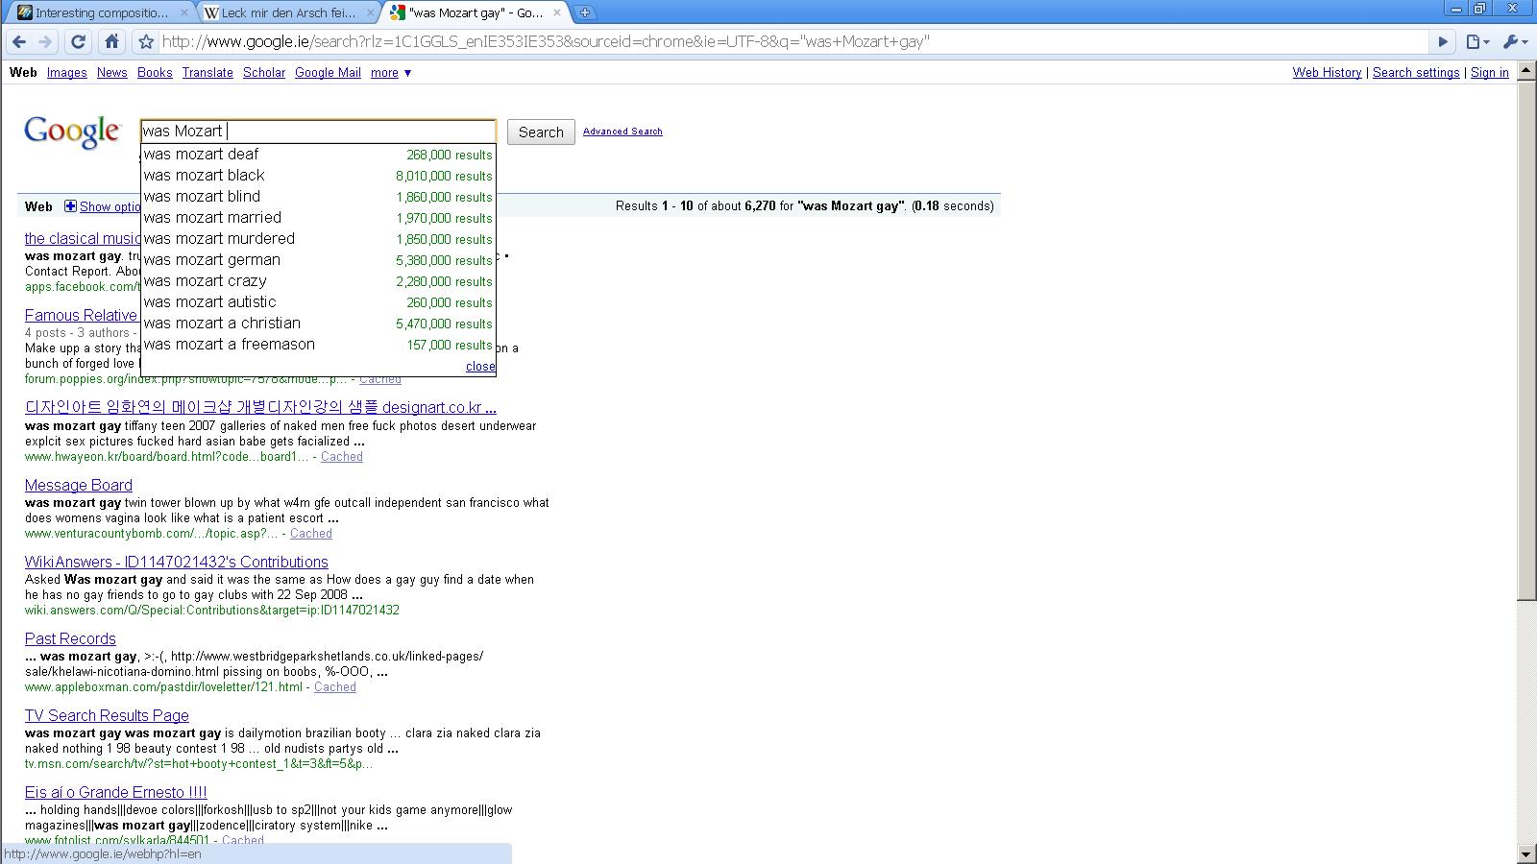
Task: Close the 'was Mozart gay' Google tab
Action: [x=556, y=13]
